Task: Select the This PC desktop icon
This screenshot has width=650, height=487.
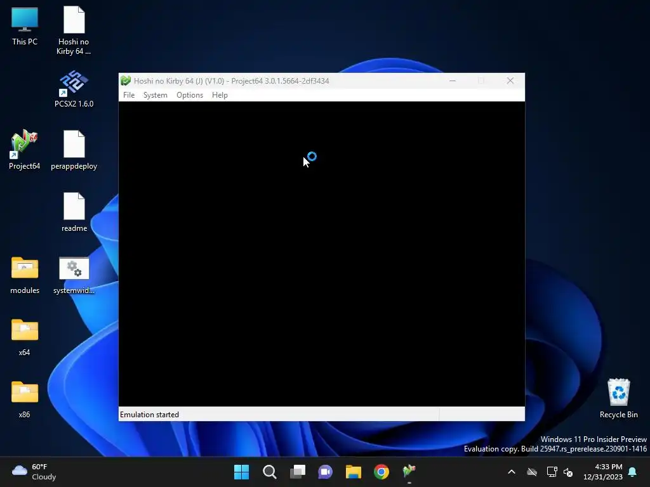Action: pyautogui.click(x=25, y=27)
